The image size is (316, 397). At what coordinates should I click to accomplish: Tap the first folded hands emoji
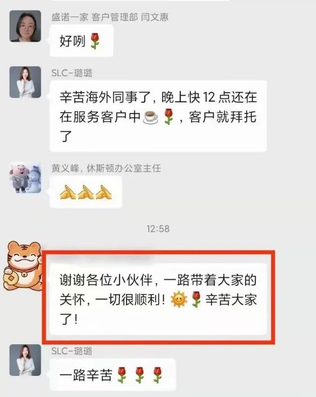click(67, 192)
